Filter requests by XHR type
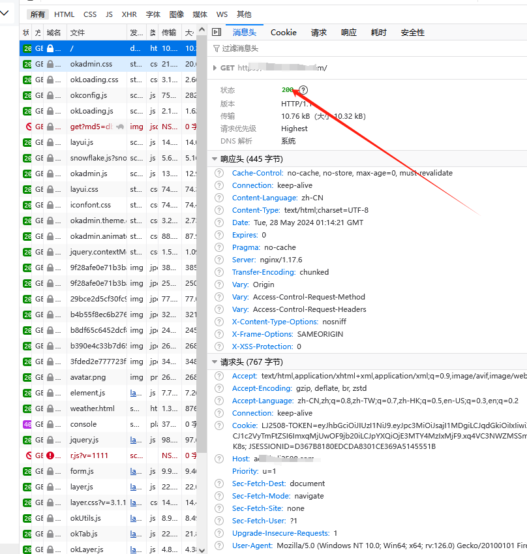The image size is (527, 554). 129,14
